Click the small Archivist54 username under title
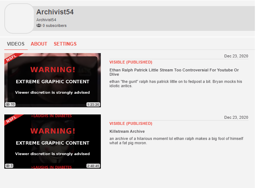 click(46, 20)
